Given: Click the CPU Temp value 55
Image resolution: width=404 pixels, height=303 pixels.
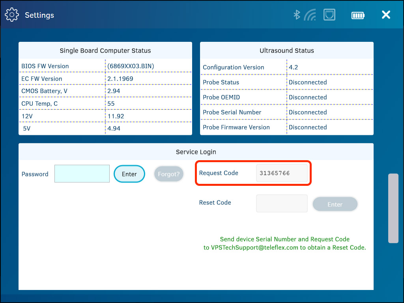Looking at the screenshot, I should tap(111, 103).
